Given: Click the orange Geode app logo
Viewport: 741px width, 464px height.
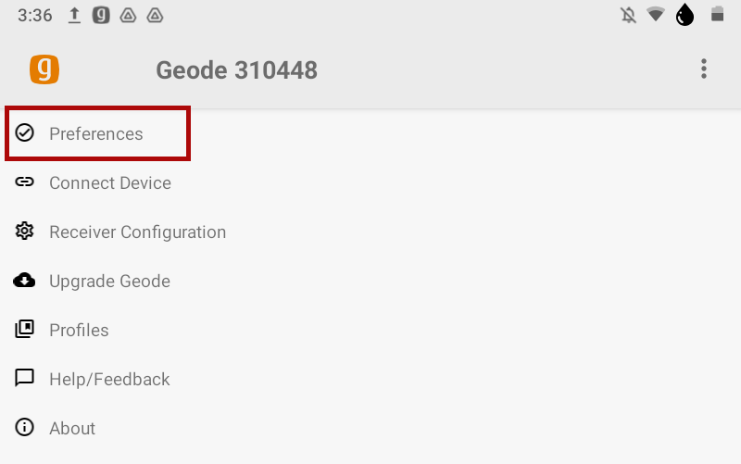Looking at the screenshot, I should (44, 69).
